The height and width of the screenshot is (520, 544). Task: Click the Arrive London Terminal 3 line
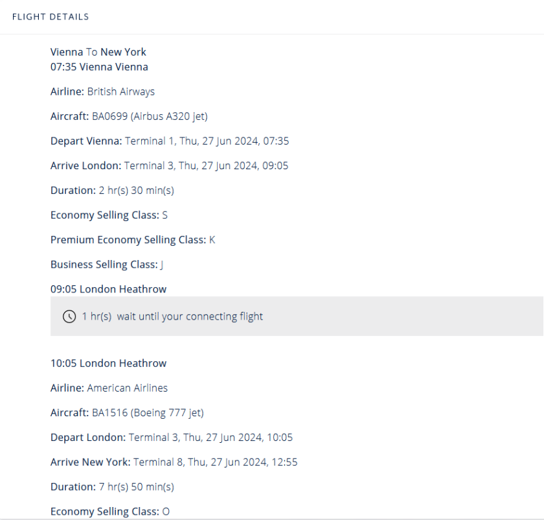[170, 165]
